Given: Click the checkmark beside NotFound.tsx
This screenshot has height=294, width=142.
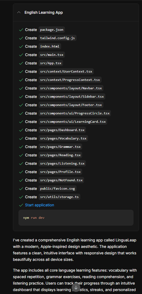Looking at the screenshot, I should 21,180.
